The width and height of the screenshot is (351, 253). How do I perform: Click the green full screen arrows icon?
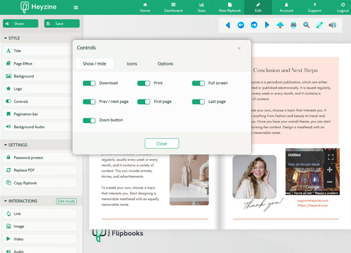320,25
